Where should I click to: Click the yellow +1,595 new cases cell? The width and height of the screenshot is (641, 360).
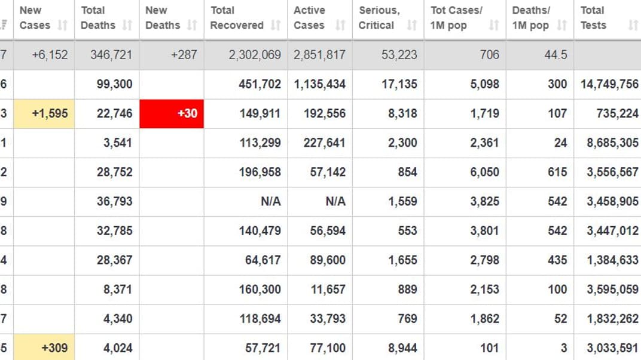44,113
